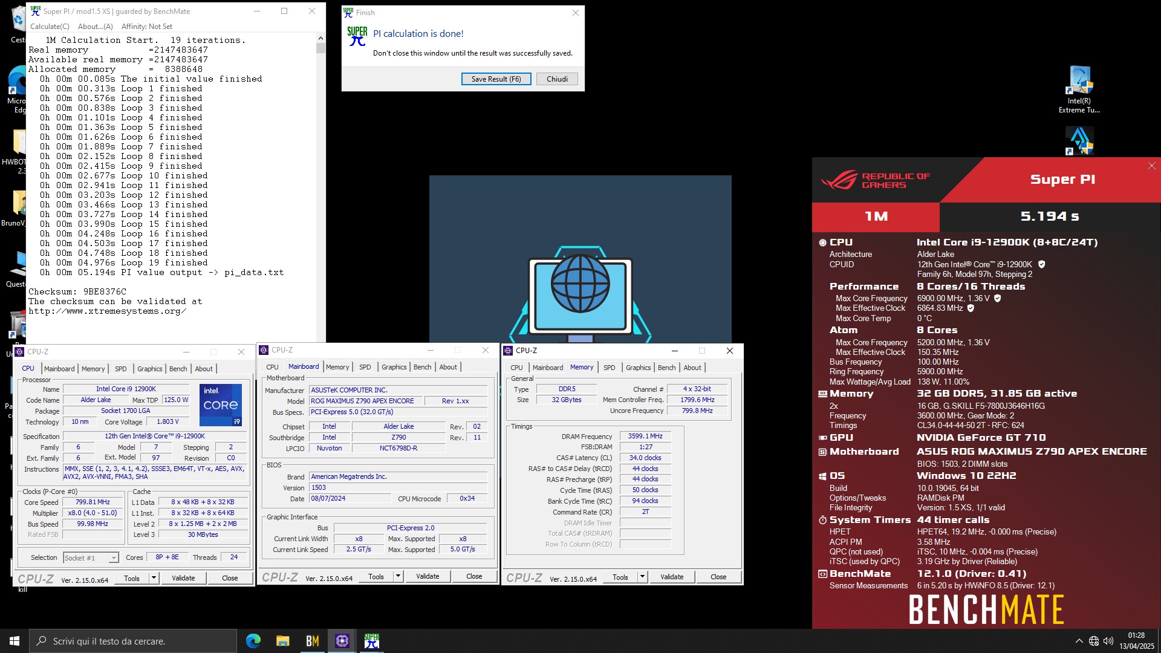Screen dimensions: 1161x653
Task: Click the Core Speed value 799.81 MHz
Action: coord(93,502)
